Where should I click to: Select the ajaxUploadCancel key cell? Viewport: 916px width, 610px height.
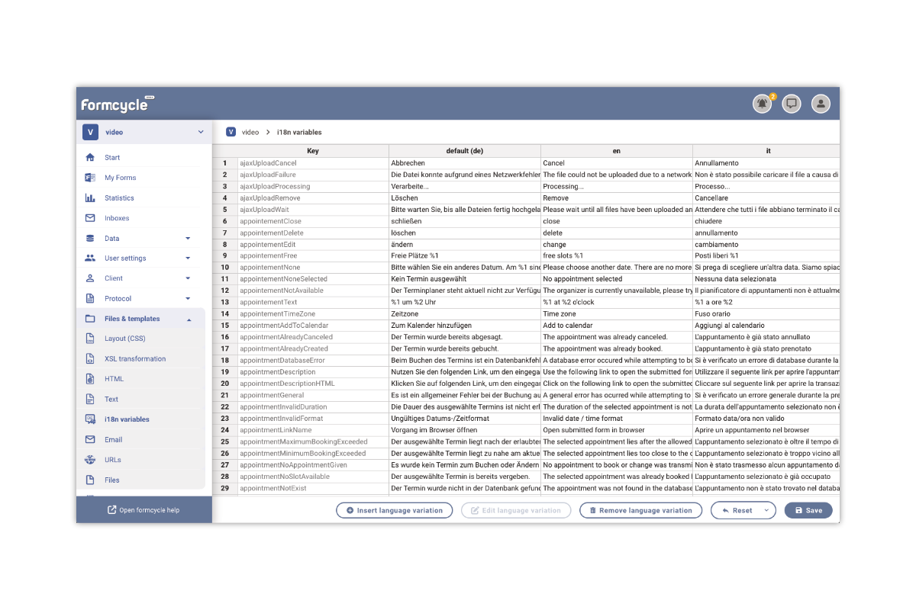point(313,163)
